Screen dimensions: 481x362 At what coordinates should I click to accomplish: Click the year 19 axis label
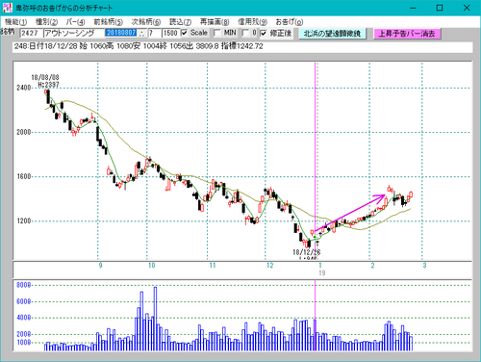pyautogui.click(x=322, y=272)
